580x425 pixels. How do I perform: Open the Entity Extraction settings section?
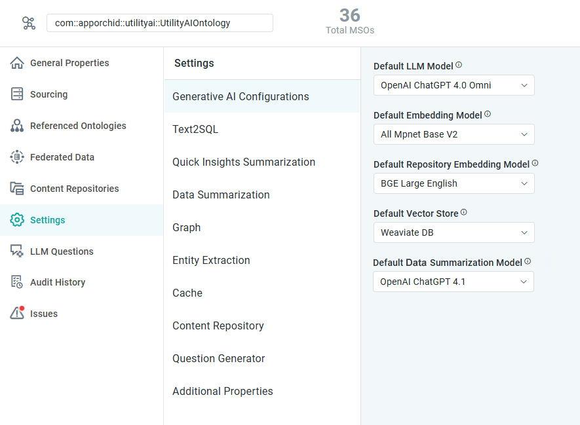[x=211, y=260]
